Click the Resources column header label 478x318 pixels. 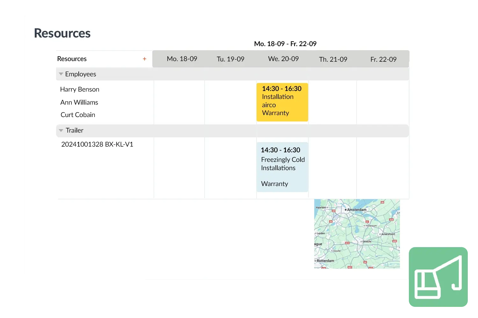tap(72, 59)
